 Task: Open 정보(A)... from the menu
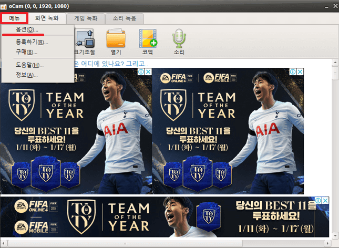(27, 75)
